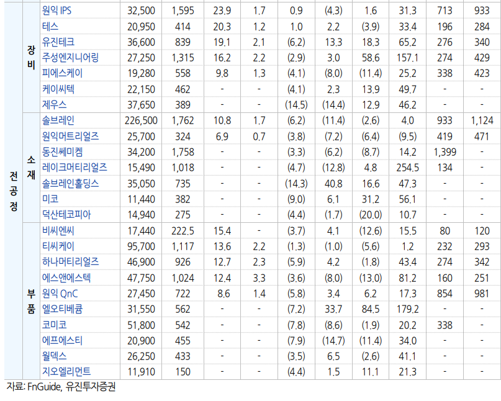The width and height of the screenshot is (501, 401).
Task: Click 원익머트리얼즈 in the materials group
Action: tap(70, 137)
